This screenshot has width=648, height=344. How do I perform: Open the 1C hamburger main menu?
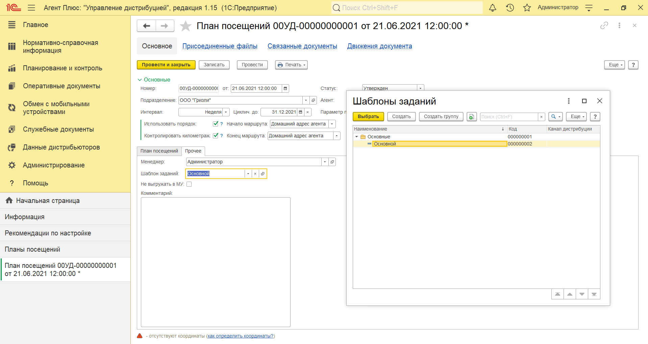31,7
